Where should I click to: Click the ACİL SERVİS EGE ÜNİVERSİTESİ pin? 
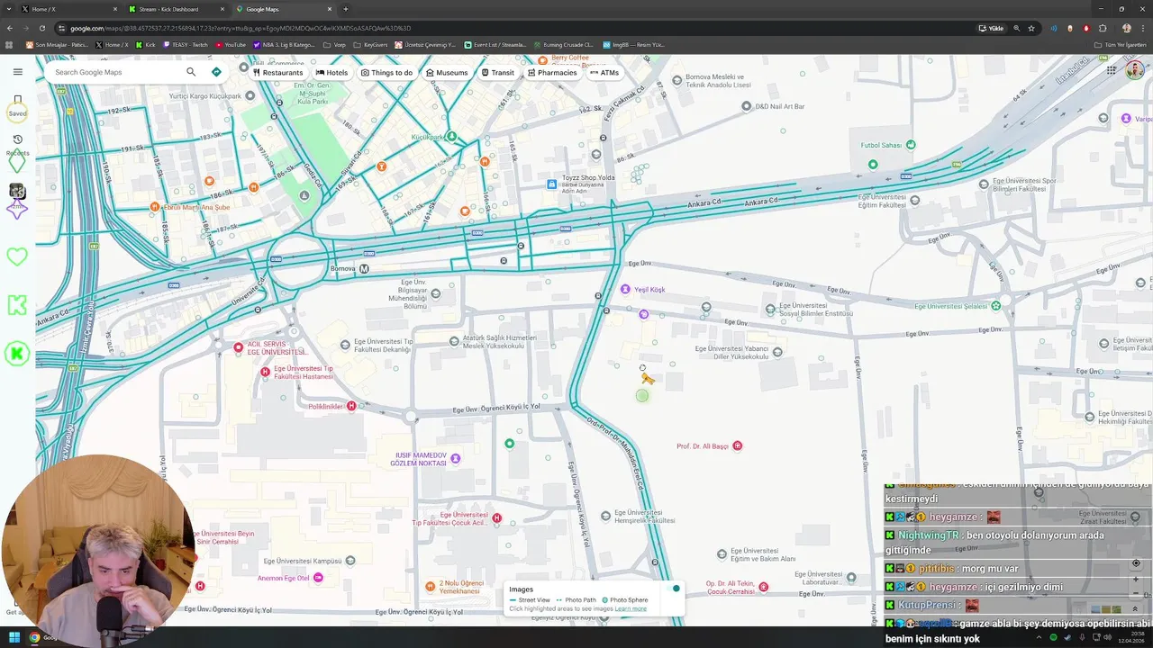(239, 347)
